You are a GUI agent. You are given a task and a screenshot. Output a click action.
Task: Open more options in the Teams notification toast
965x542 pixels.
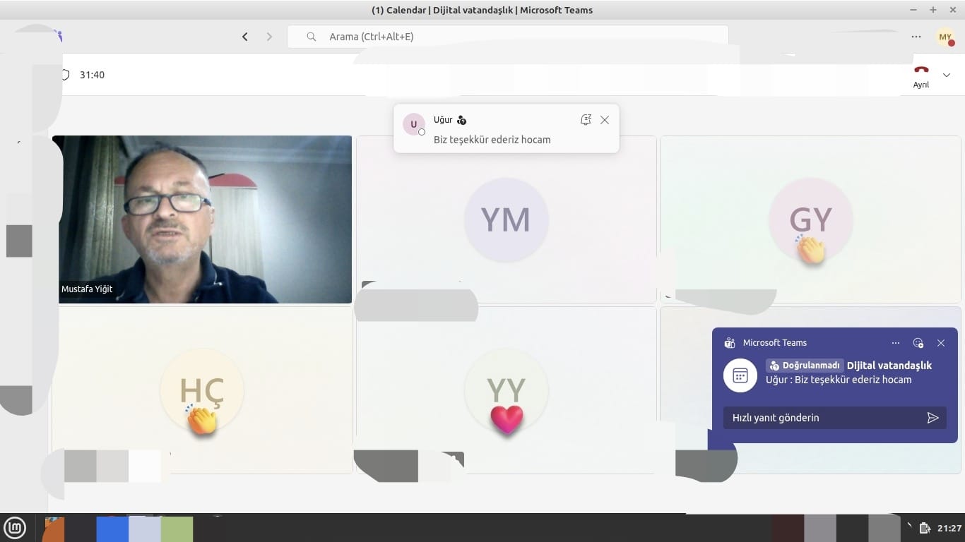[896, 343]
